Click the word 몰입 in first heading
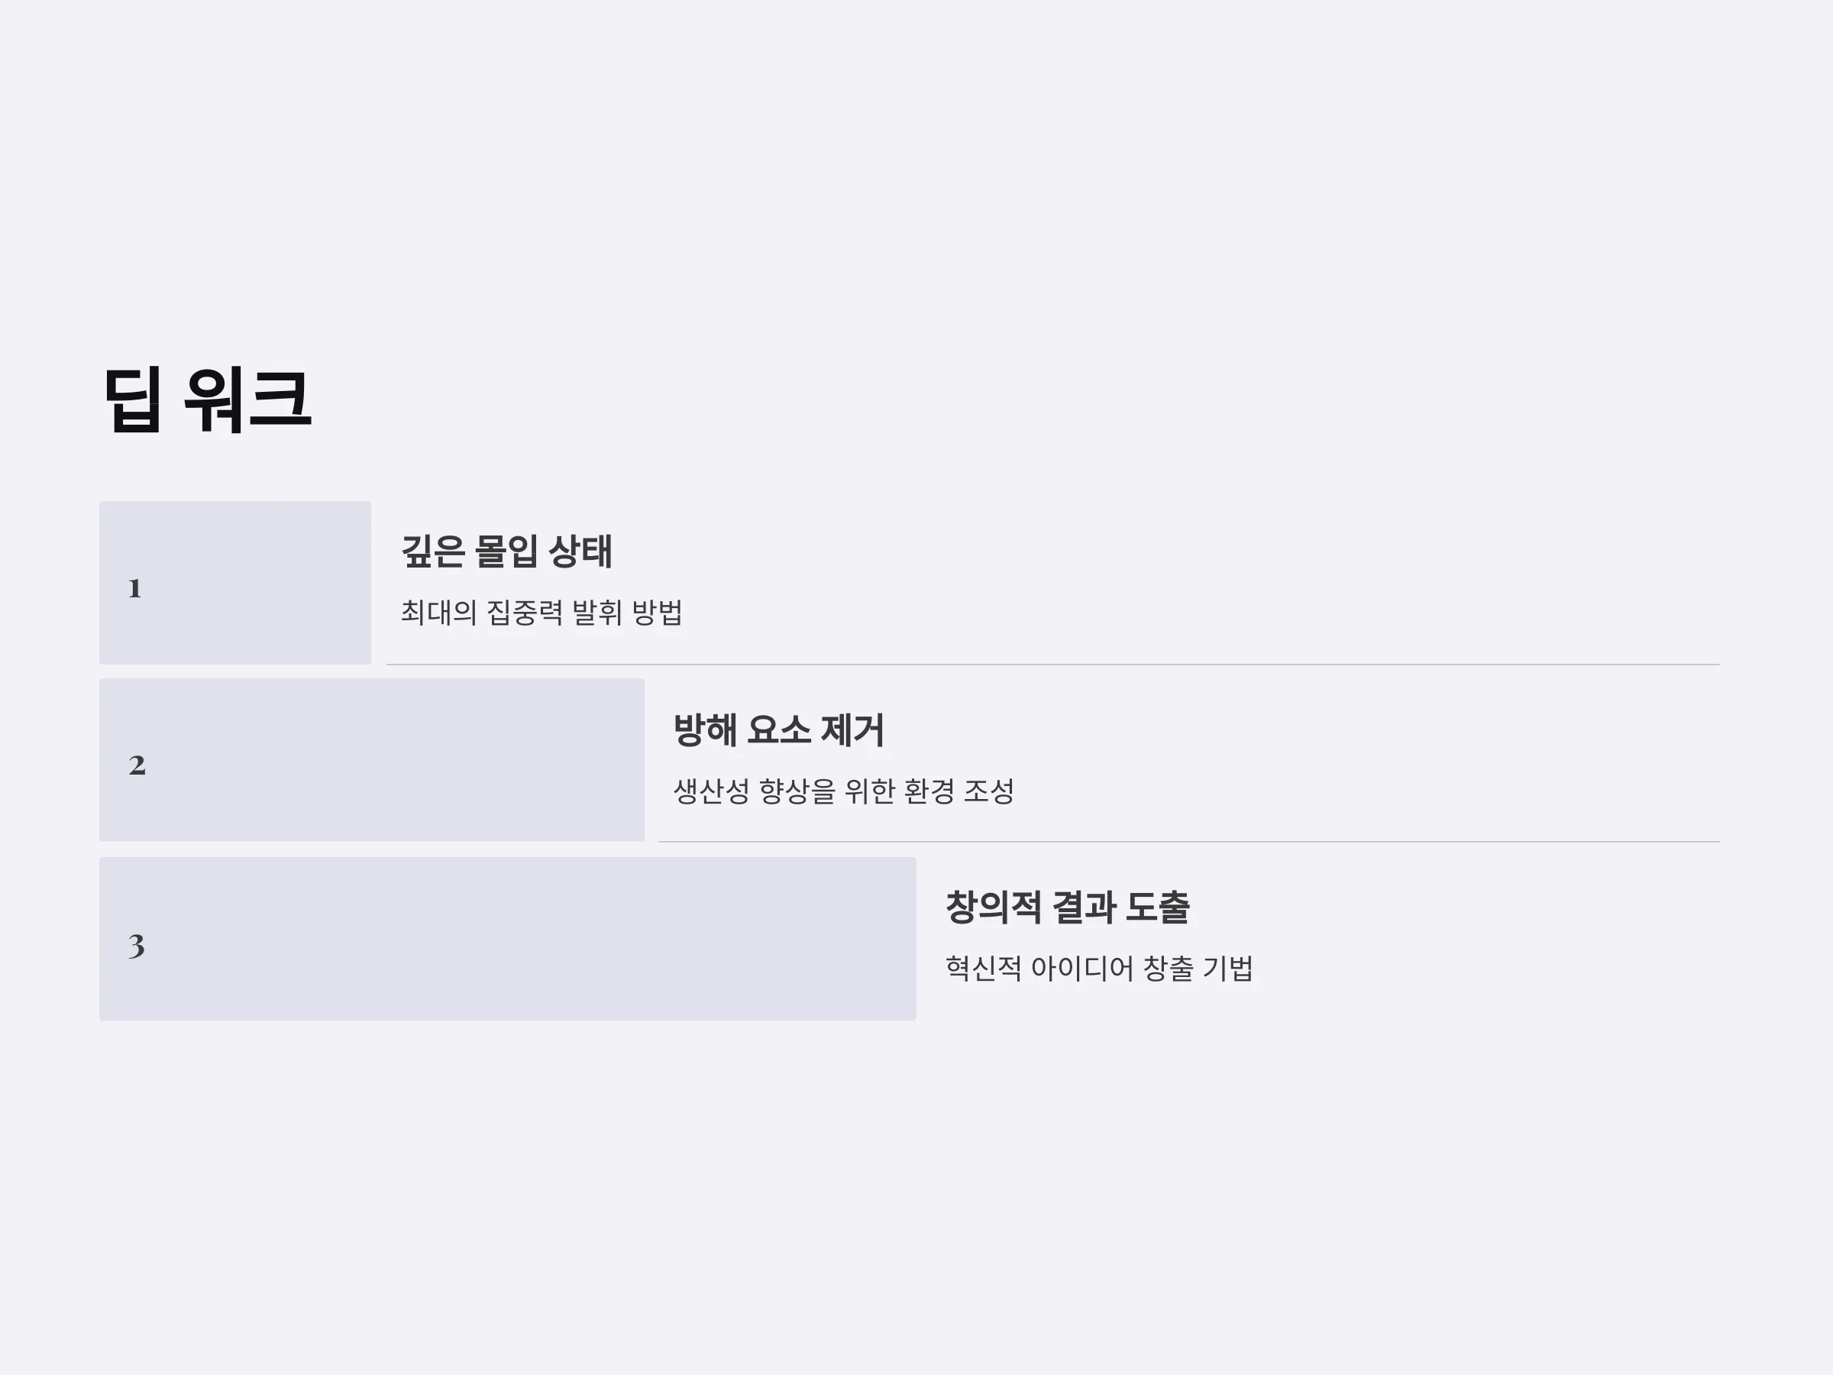The image size is (1833, 1375). [x=506, y=552]
